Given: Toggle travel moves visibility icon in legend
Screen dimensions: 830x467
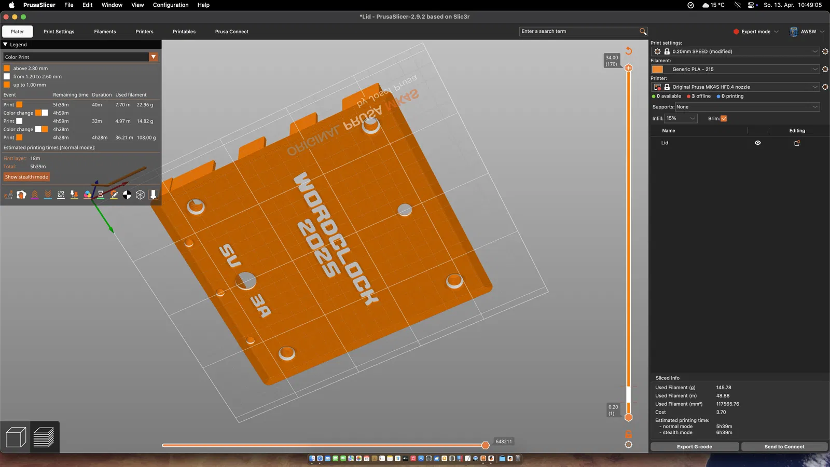Looking at the screenshot, I should [x=8, y=195].
